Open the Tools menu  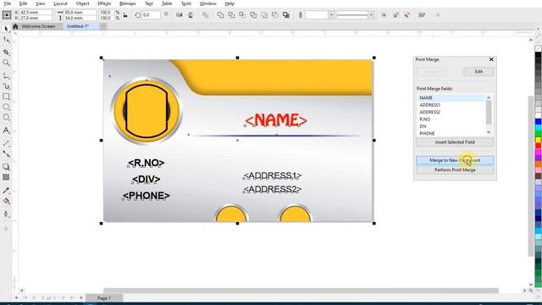[x=186, y=3]
